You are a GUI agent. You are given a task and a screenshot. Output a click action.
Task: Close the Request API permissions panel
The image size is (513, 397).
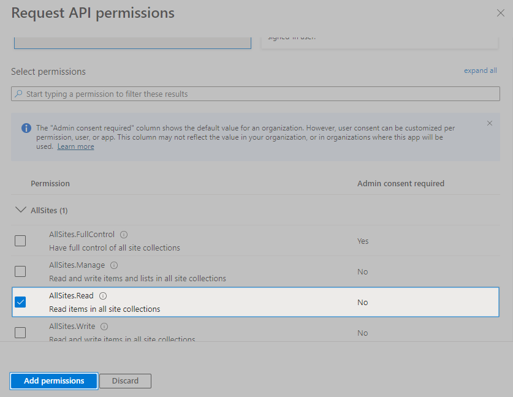(500, 13)
